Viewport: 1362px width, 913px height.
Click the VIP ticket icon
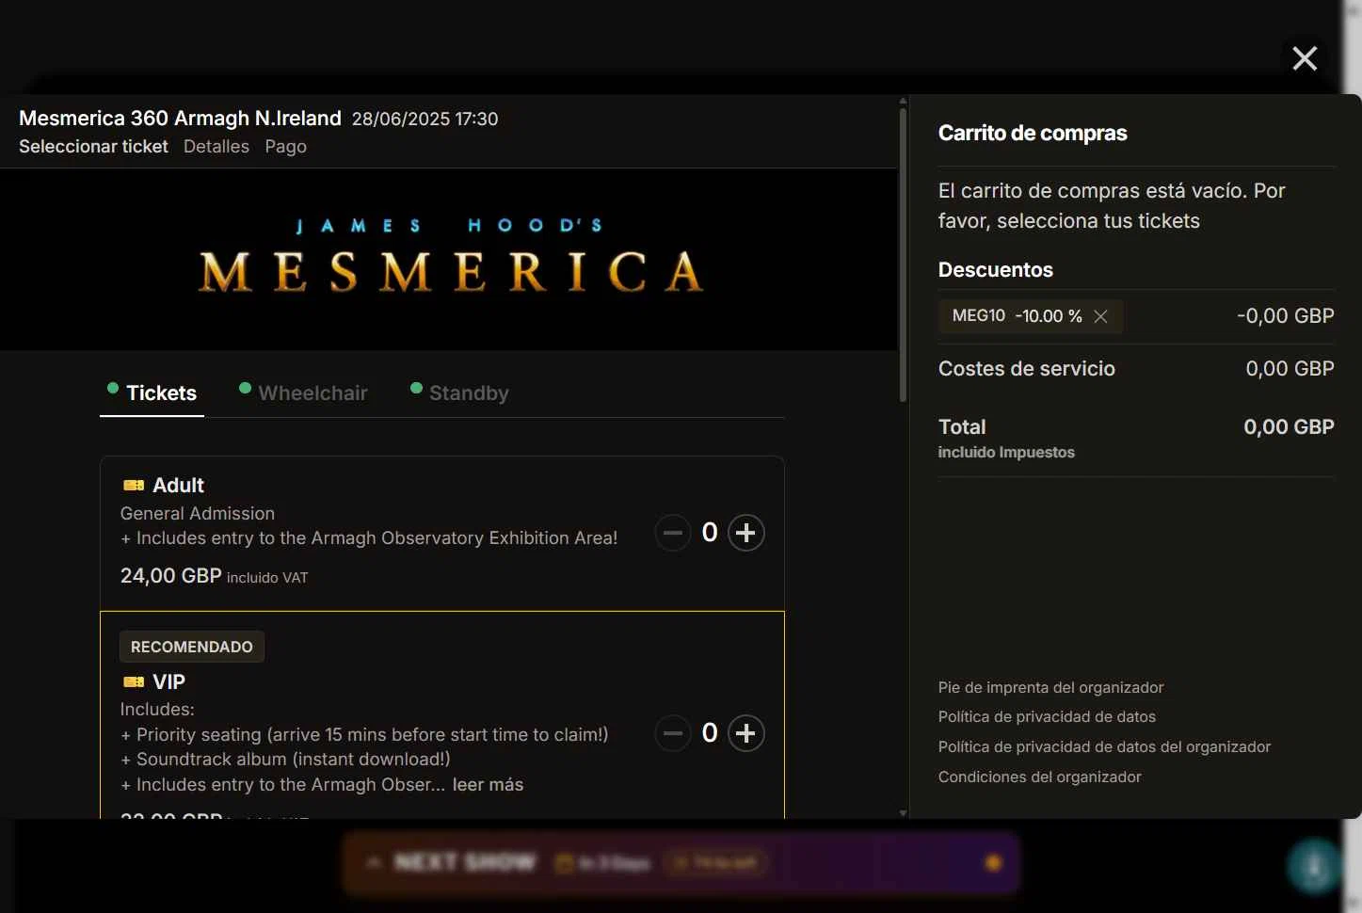(134, 681)
